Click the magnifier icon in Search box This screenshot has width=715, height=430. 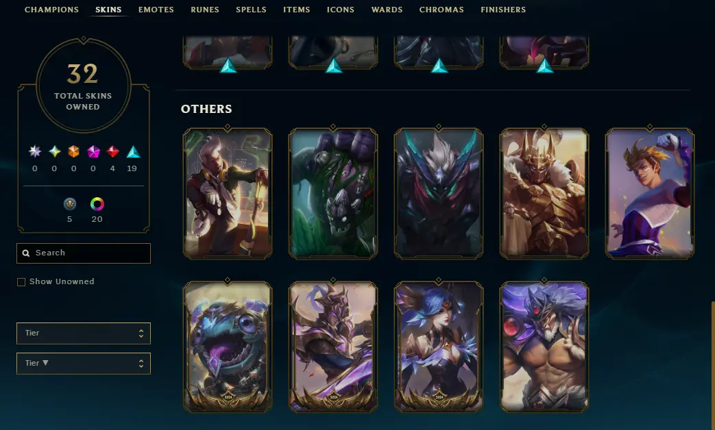26,253
